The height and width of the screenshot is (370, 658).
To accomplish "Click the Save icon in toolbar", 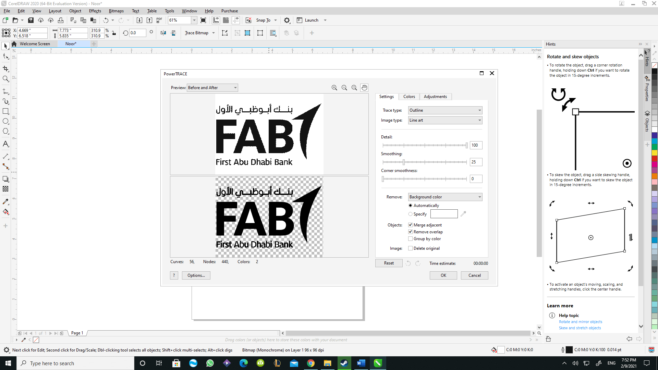I will 31,20.
